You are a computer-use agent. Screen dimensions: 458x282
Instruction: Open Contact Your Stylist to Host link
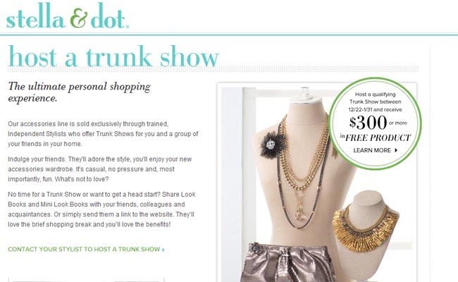[86, 250]
